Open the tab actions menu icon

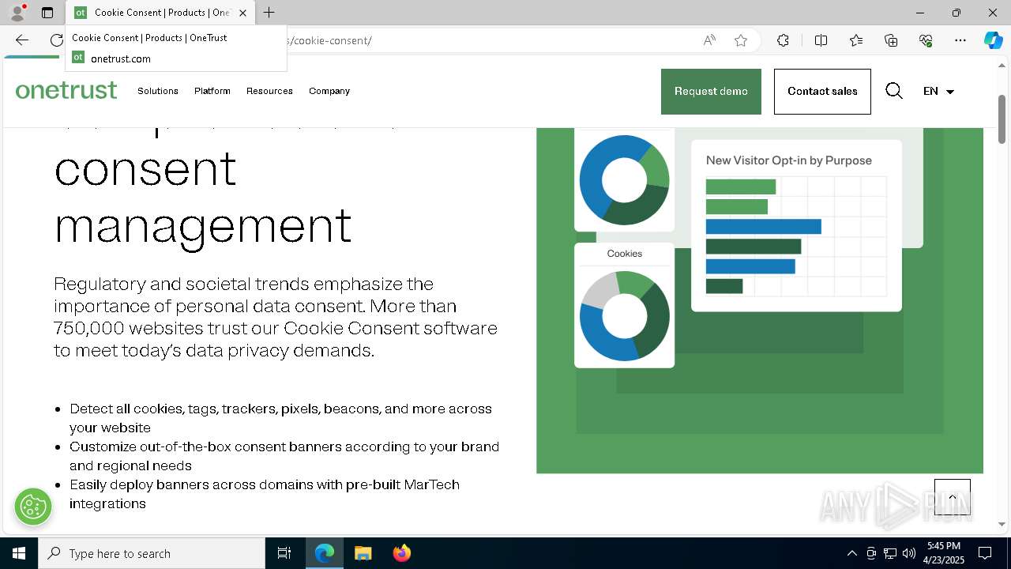[47, 13]
